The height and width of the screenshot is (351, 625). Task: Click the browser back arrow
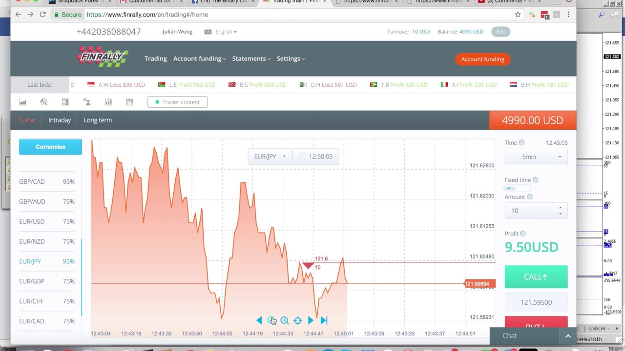[x=18, y=15]
